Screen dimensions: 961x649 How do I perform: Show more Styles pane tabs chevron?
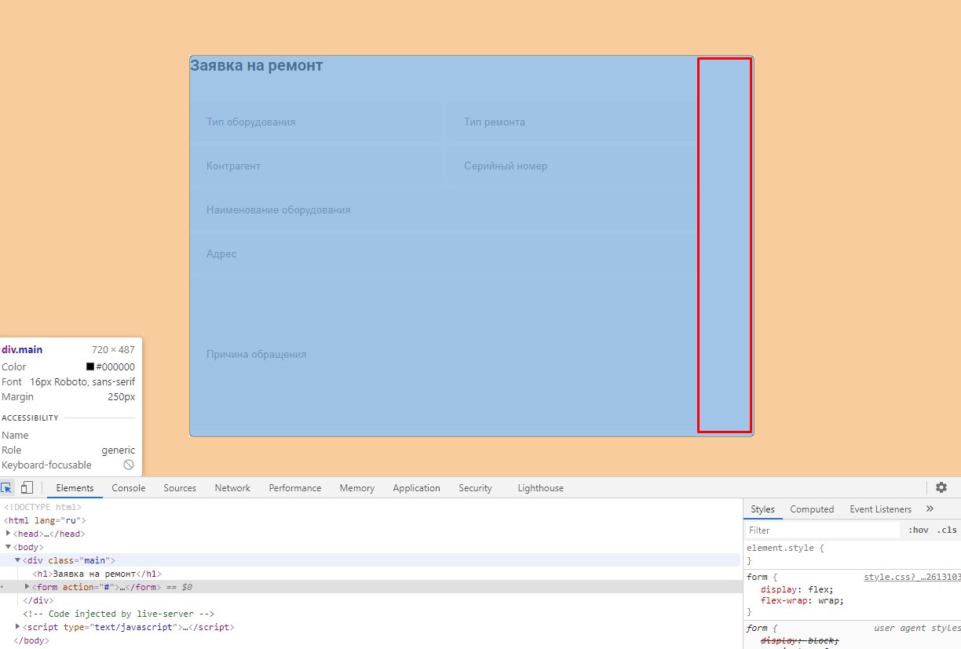[x=930, y=509]
